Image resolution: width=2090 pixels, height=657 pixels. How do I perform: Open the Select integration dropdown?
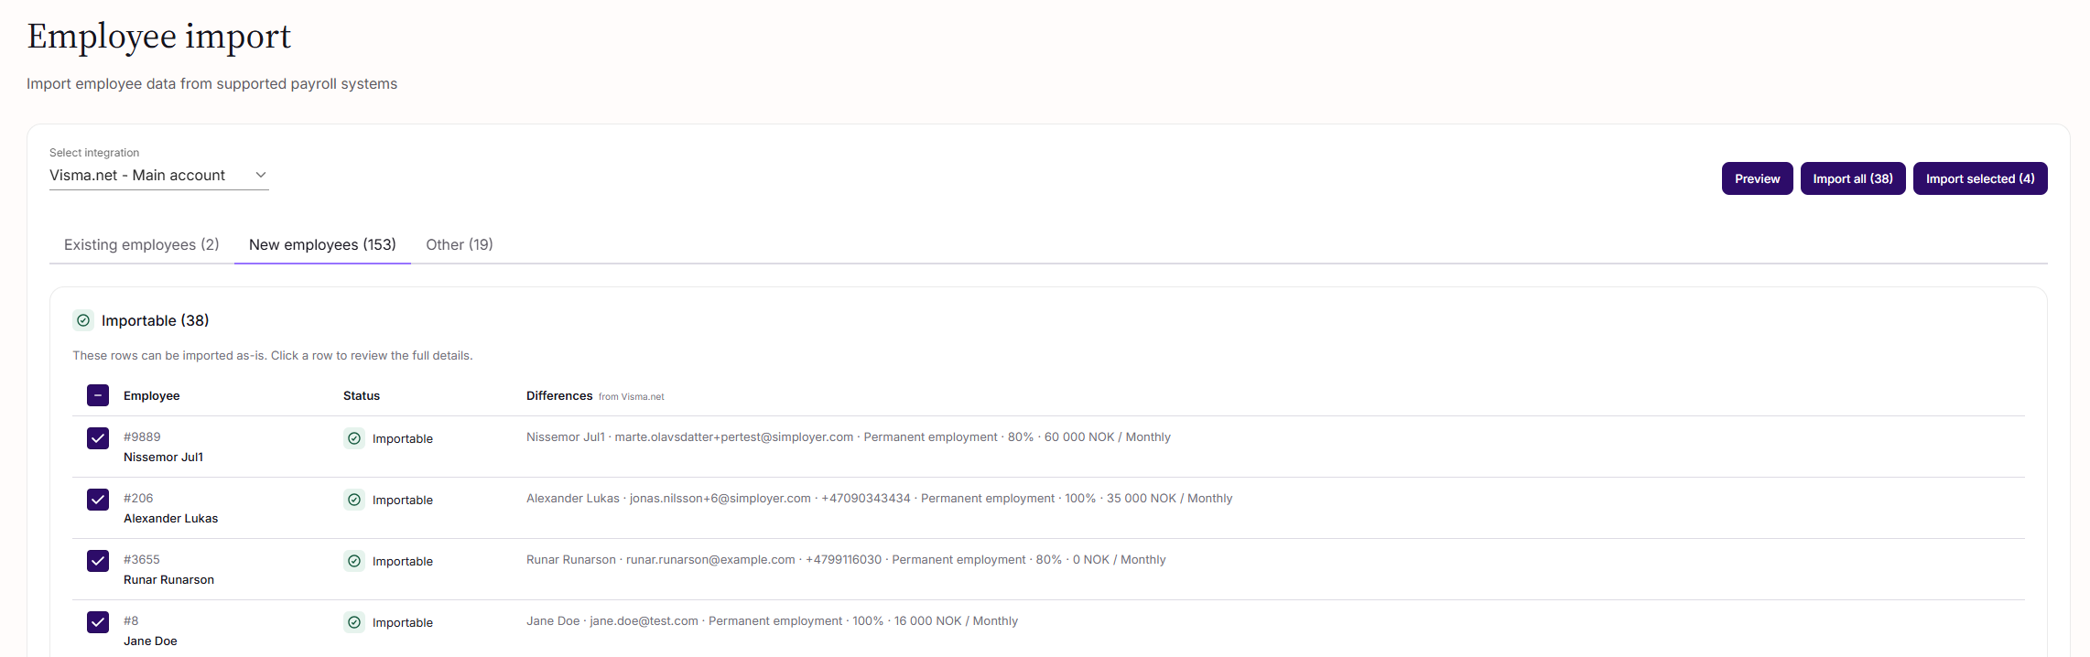pyautogui.click(x=159, y=175)
